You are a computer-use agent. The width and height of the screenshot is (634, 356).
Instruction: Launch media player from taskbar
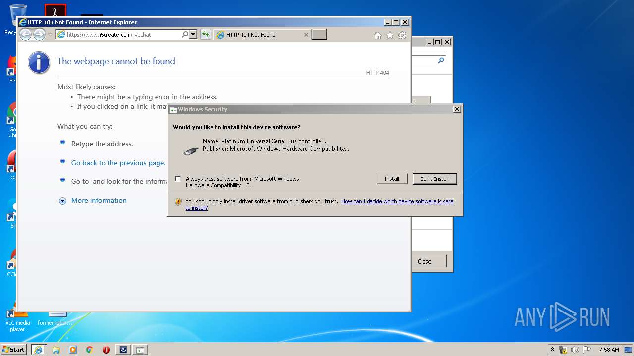pyautogui.click(x=73, y=350)
